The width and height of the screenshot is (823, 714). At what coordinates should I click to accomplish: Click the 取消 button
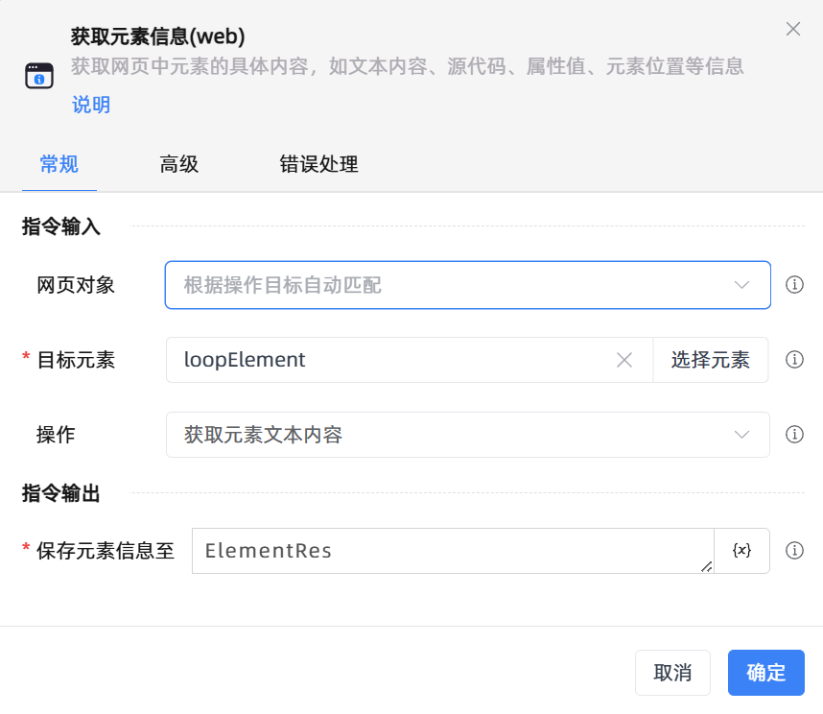(x=672, y=673)
